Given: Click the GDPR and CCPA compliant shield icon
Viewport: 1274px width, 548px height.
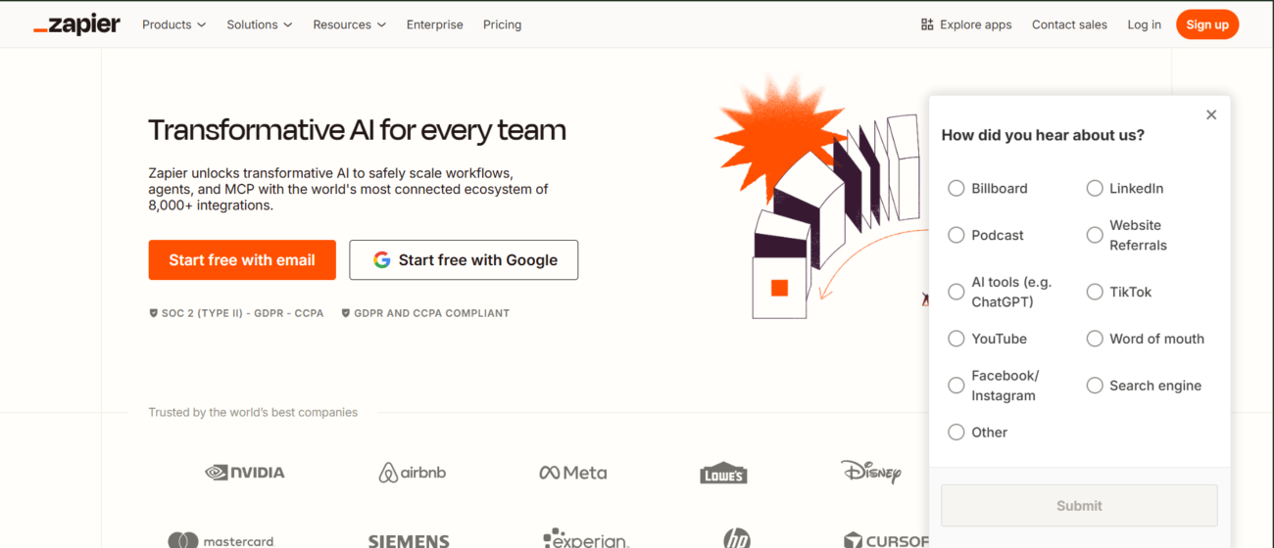Looking at the screenshot, I should 346,313.
